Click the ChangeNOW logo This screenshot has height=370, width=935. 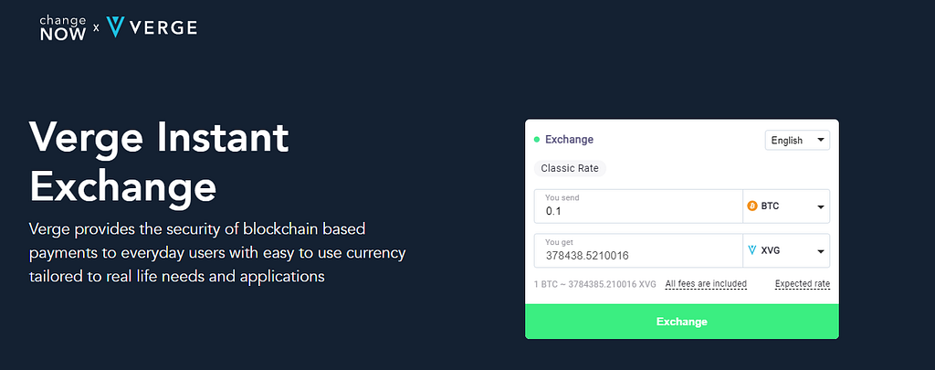pos(64,27)
